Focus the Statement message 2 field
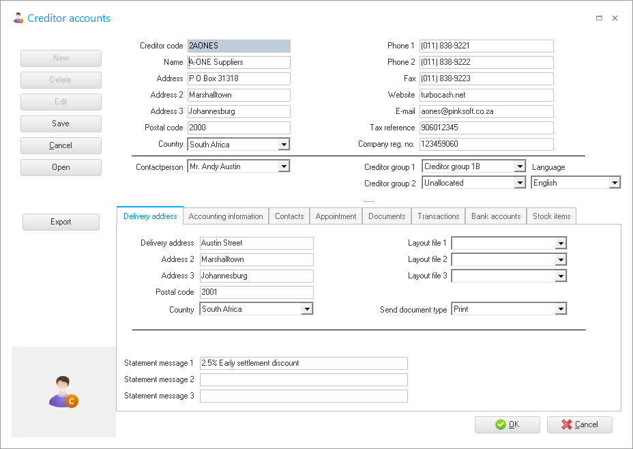The image size is (633, 449). pyautogui.click(x=304, y=379)
